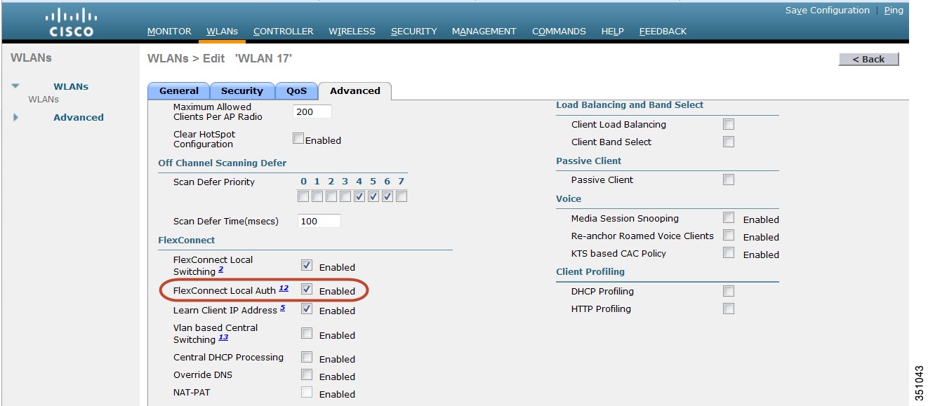Enable Media Session Snooping
This screenshot has height=406, width=928.
point(729,218)
